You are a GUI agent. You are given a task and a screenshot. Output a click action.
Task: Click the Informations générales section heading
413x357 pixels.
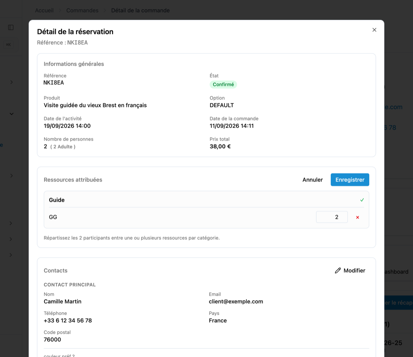tap(74, 64)
